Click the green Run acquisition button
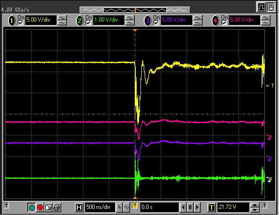Viewport: 279px width, 215px height. 32,207
